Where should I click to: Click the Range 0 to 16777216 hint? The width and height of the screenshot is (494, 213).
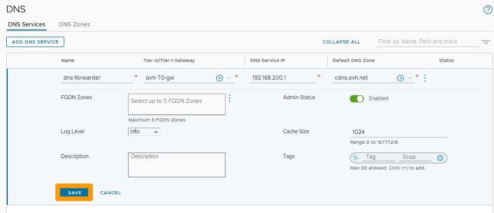[x=374, y=142]
